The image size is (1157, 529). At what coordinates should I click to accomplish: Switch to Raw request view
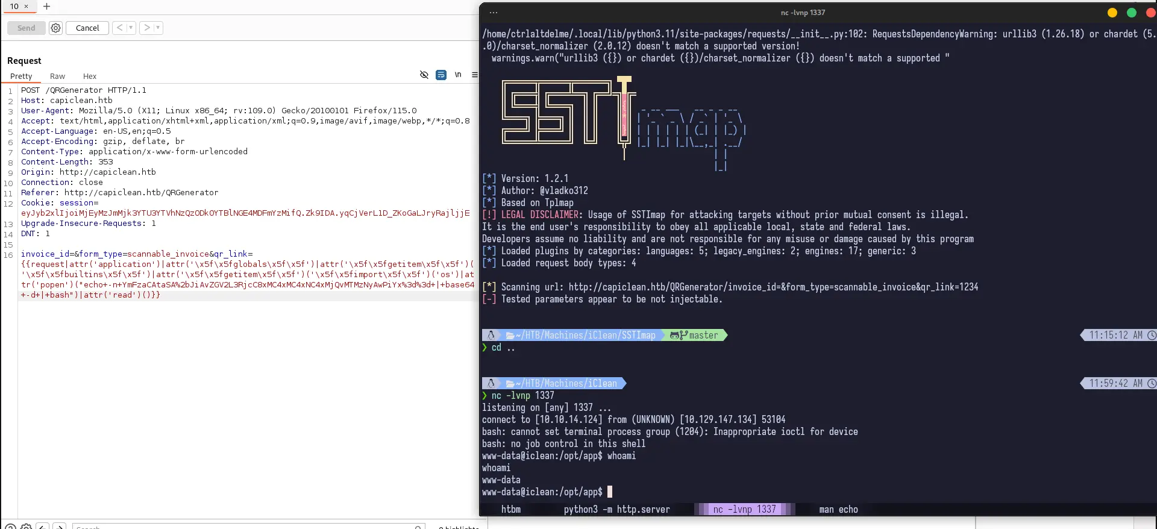coord(57,76)
